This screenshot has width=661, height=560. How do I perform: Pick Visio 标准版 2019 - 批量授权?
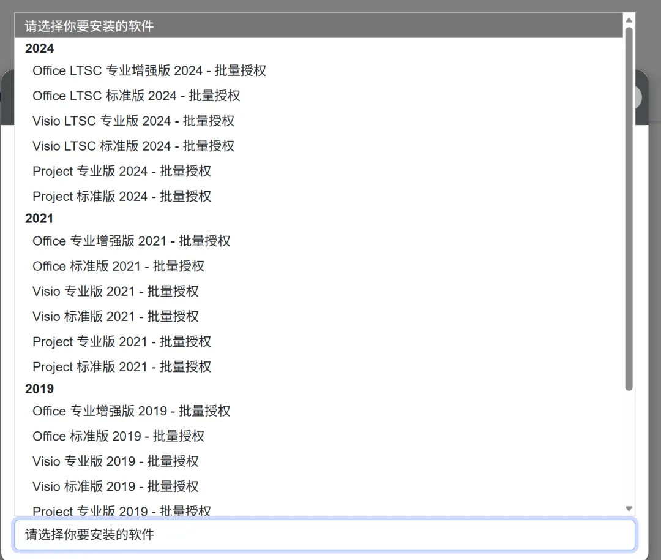coord(319,486)
